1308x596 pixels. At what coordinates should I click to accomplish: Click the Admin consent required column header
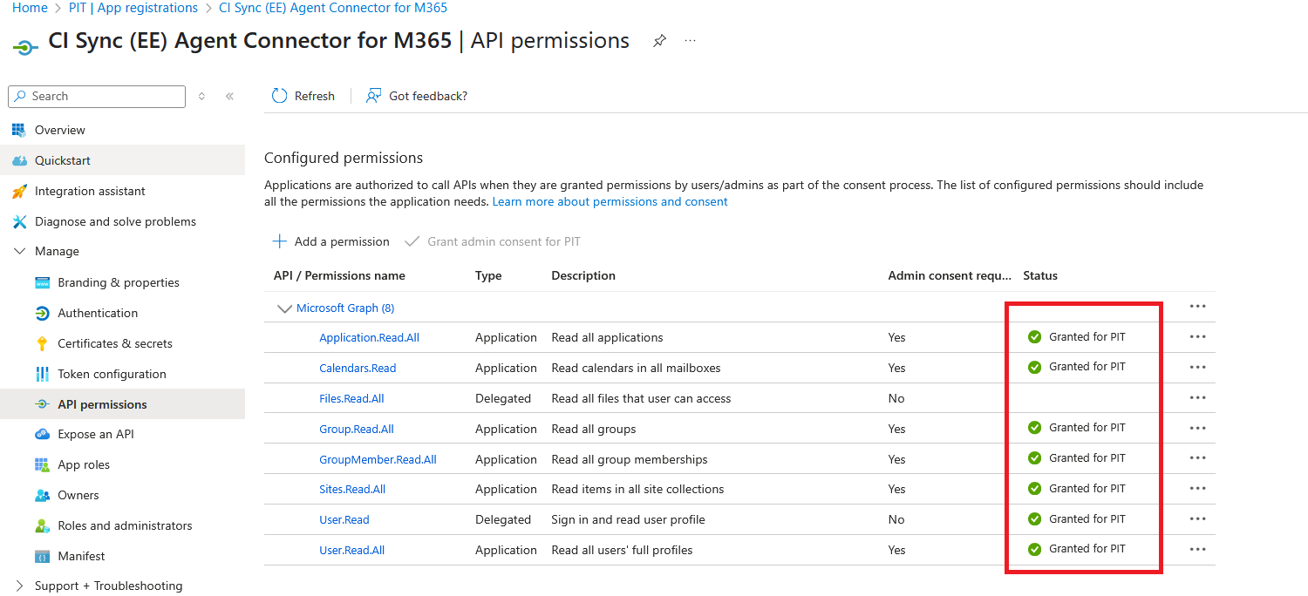pyautogui.click(x=950, y=275)
